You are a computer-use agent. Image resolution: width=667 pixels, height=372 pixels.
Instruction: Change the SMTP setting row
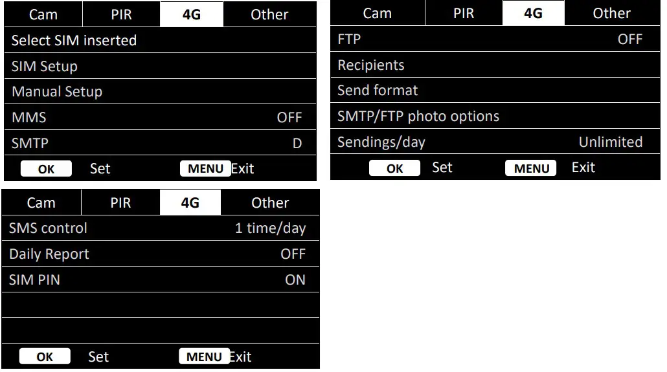159,143
